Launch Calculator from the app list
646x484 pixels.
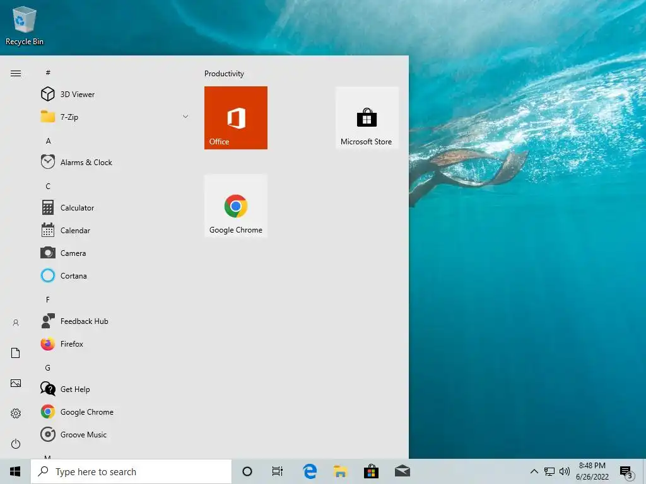point(115,207)
